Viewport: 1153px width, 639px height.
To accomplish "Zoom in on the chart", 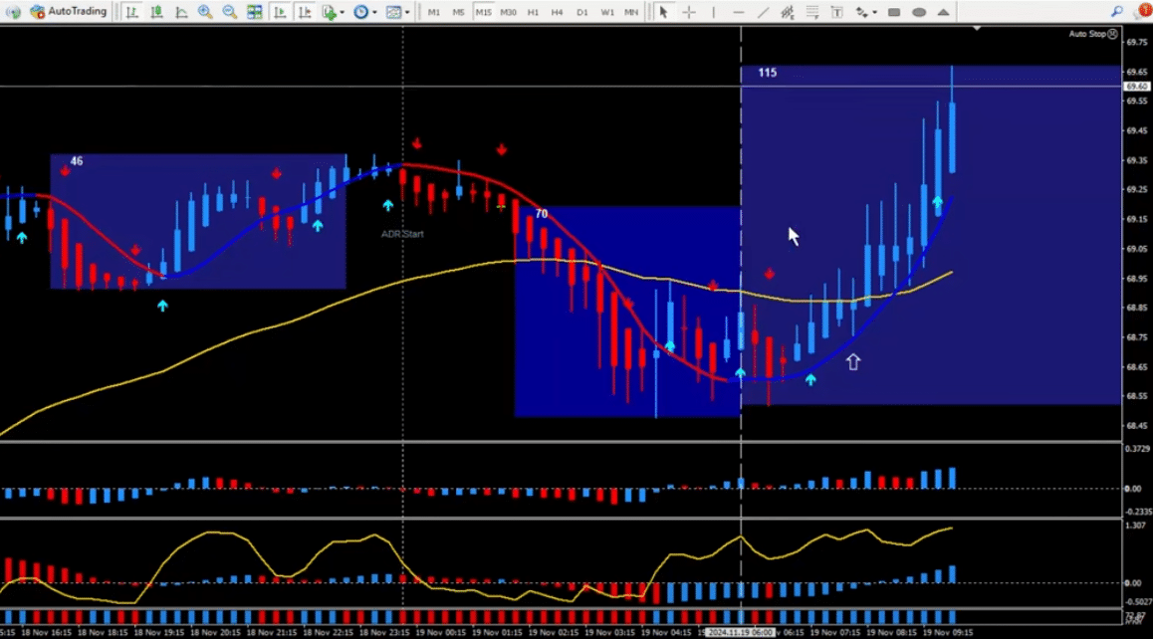I will [205, 12].
